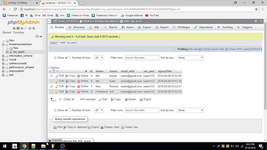The height and width of the screenshot is (150, 267).
Task: Open upper Sort by key dropdown
Action: coord(190,57)
